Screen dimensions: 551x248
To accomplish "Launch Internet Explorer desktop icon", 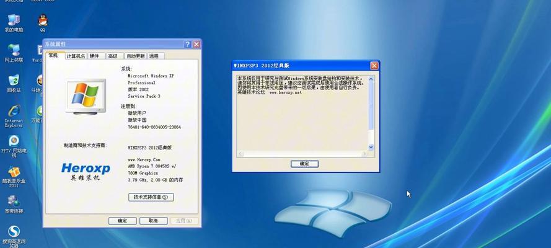I will (14, 116).
